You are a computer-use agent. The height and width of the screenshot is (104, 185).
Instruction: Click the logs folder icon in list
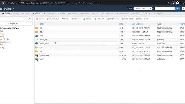coord(36,32)
